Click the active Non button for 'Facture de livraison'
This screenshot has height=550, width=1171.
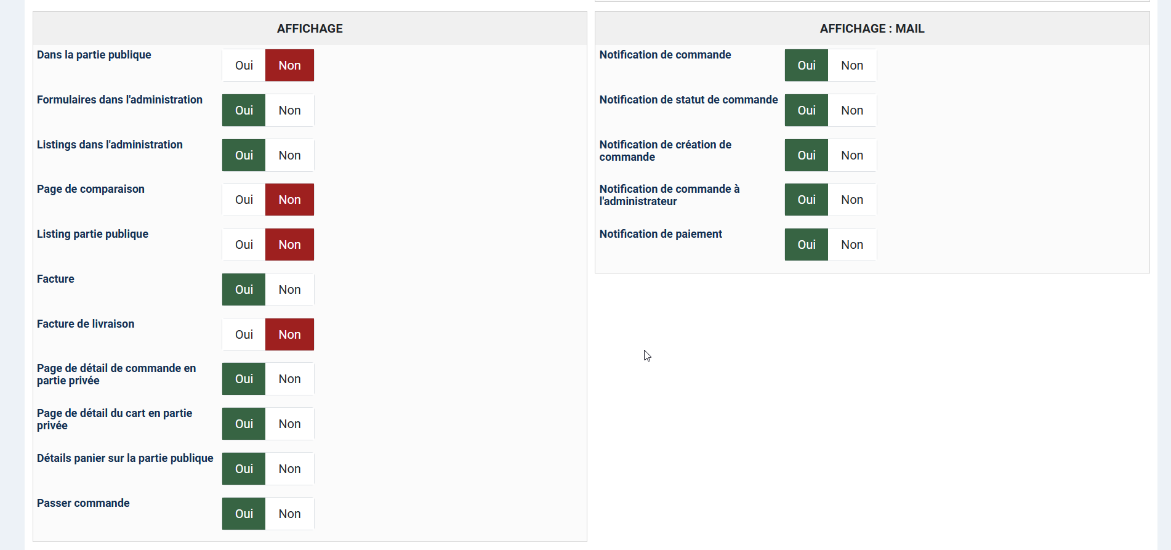pos(289,334)
